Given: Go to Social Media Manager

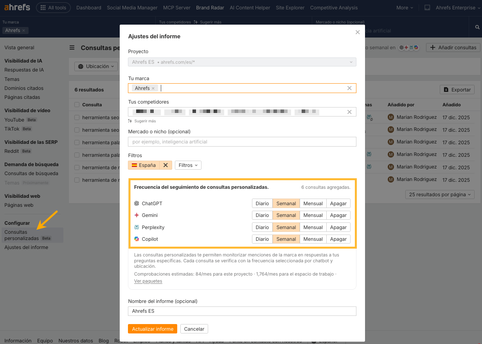Looking at the screenshot, I should 132,7.
